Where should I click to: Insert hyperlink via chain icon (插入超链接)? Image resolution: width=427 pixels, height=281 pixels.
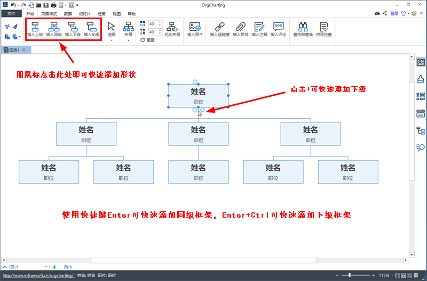[x=220, y=29]
